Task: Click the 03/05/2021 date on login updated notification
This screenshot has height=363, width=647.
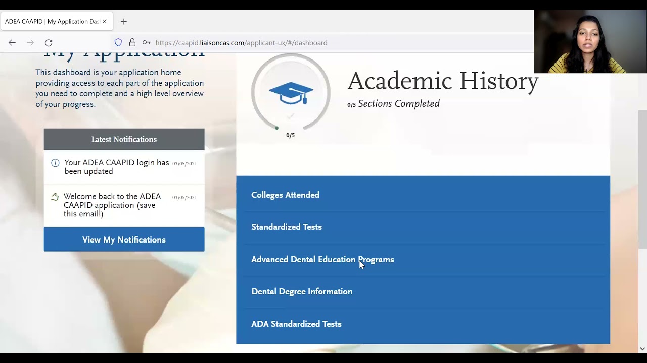Action: point(184,163)
